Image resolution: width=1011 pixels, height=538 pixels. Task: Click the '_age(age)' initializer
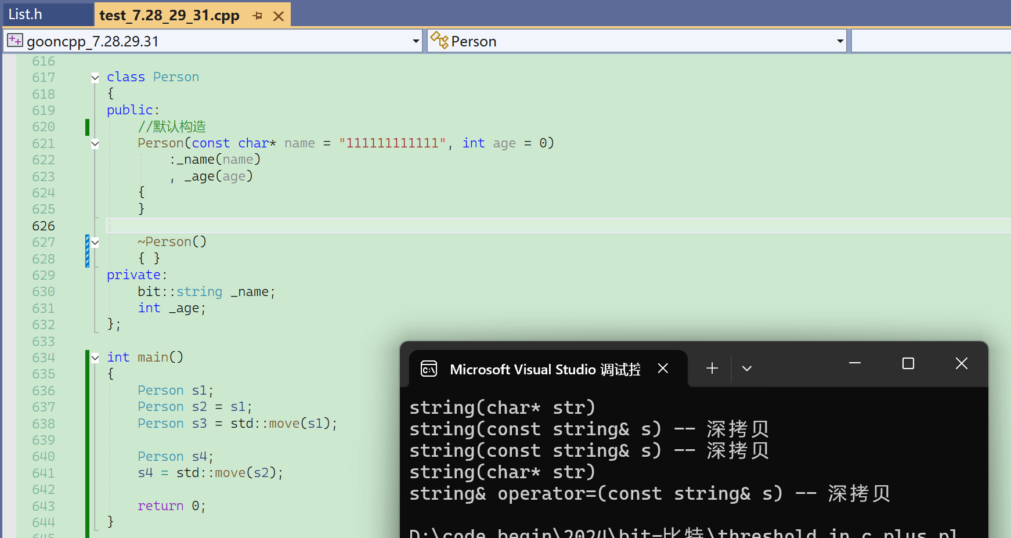pyautogui.click(x=218, y=176)
